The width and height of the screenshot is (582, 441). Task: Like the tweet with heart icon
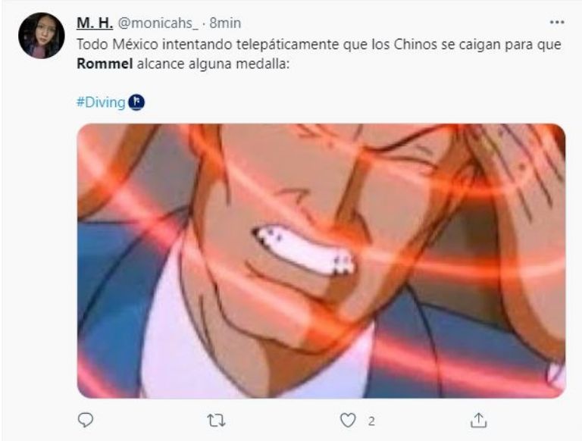(x=348, y=421)
